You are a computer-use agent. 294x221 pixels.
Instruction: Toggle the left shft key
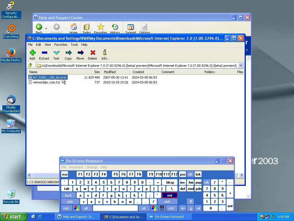point(69,202)
